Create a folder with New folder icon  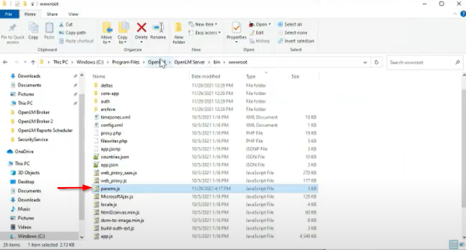(x=179, y=32)
